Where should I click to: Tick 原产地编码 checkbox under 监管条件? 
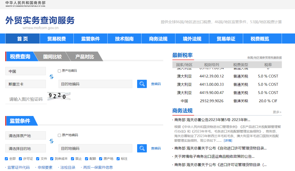point(59,135)
